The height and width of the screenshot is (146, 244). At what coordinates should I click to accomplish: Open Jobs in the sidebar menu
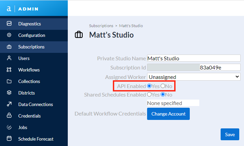click(x=23, y=127)
